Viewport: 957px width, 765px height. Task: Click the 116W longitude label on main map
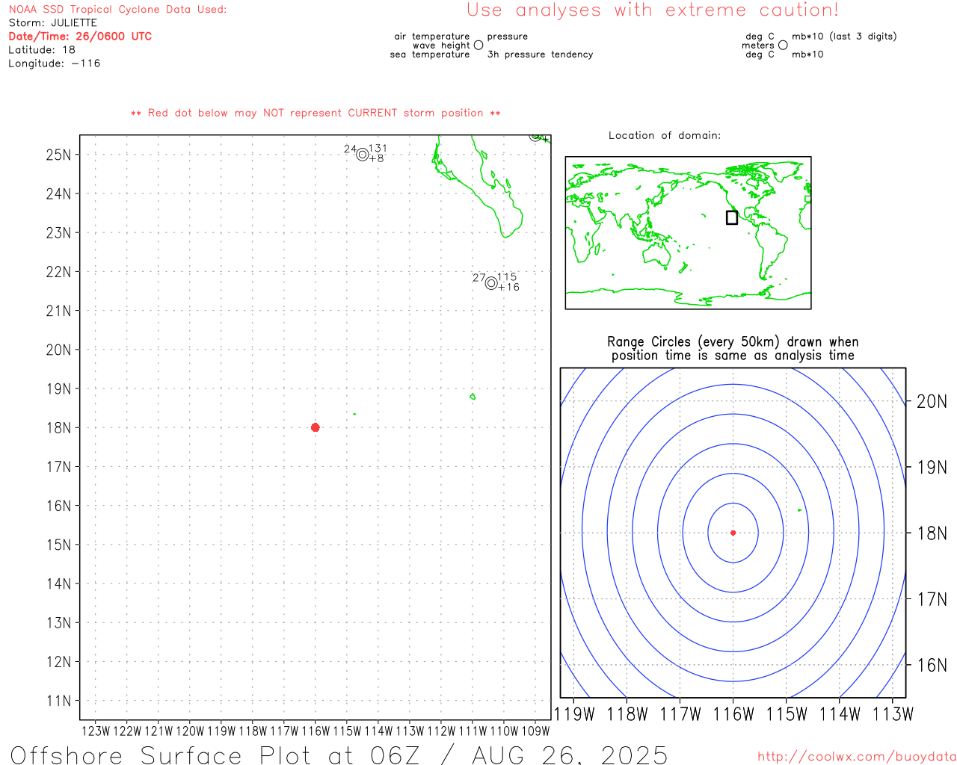pyautogui.click(x=315, y=731)
